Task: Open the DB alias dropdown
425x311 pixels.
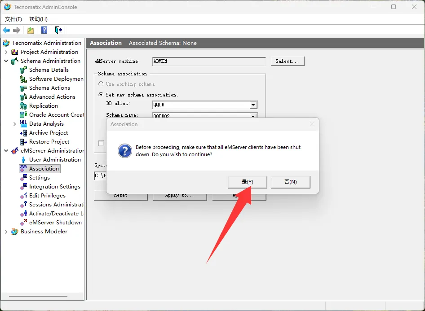Action: 253,105
